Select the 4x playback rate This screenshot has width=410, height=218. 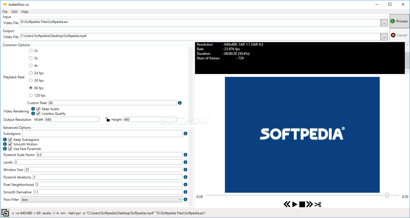coord(31,66)
